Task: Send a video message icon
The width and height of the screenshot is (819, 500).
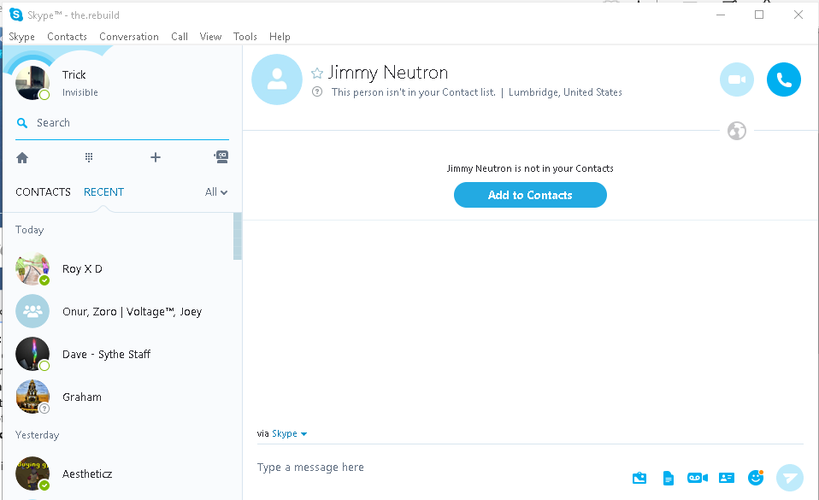Action: click(698, 478)
